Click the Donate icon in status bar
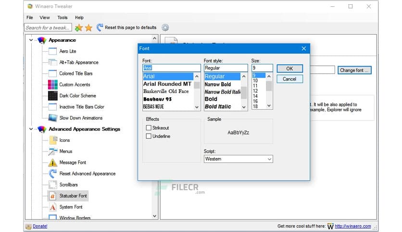402x232 pixels. [28, 226]
